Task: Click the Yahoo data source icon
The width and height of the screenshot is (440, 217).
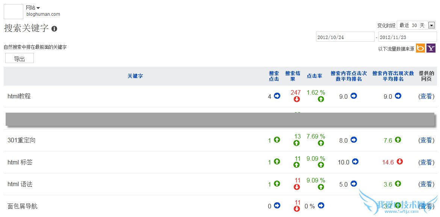Action: 431,48
